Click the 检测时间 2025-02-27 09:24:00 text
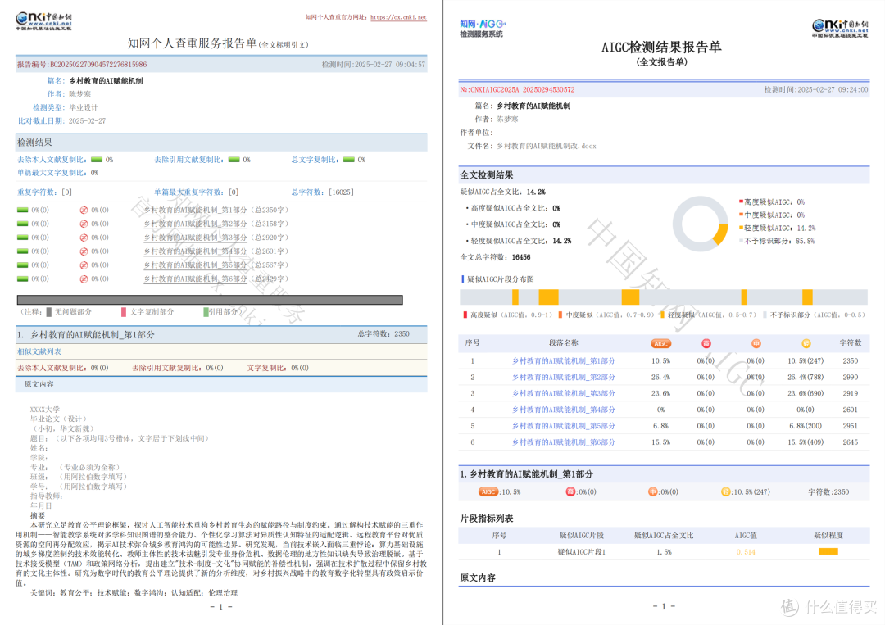885x625 pixels. (816, 89)
